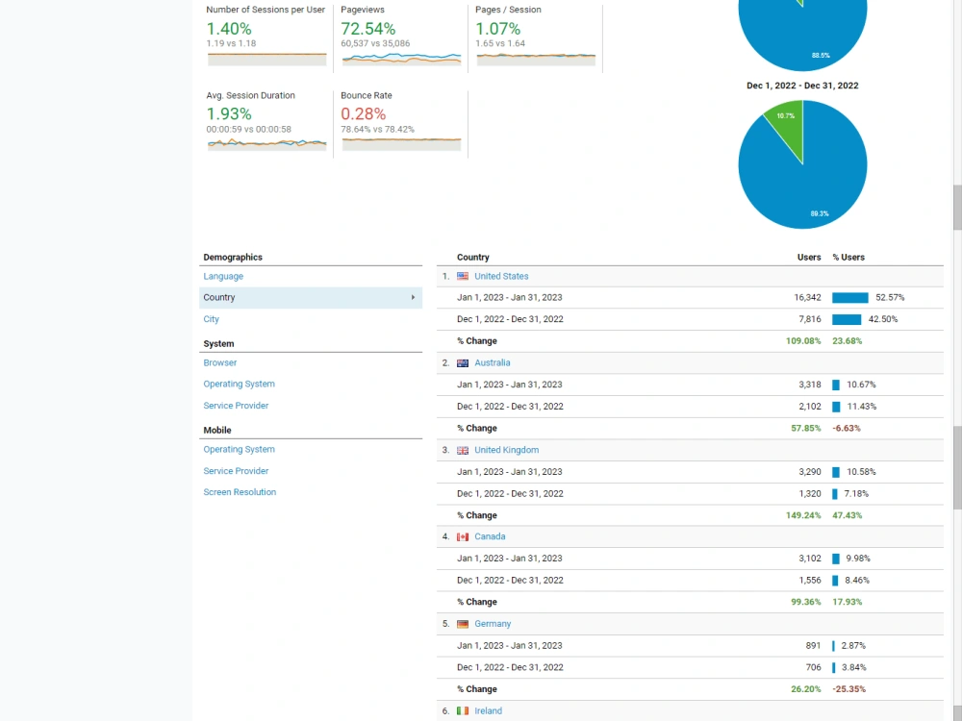Click the United States flag icon
Screen dimensions: 962x721
463,277
